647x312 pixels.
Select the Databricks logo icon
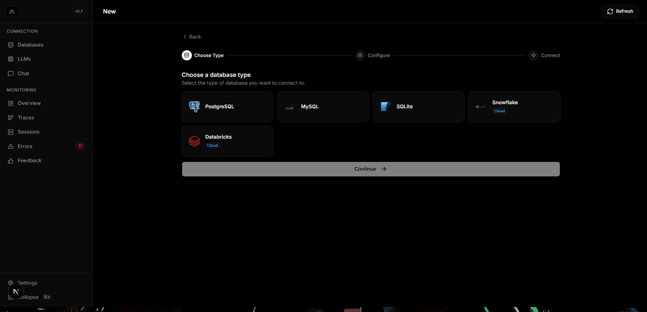pyautogui.click(x=195, y=141)
